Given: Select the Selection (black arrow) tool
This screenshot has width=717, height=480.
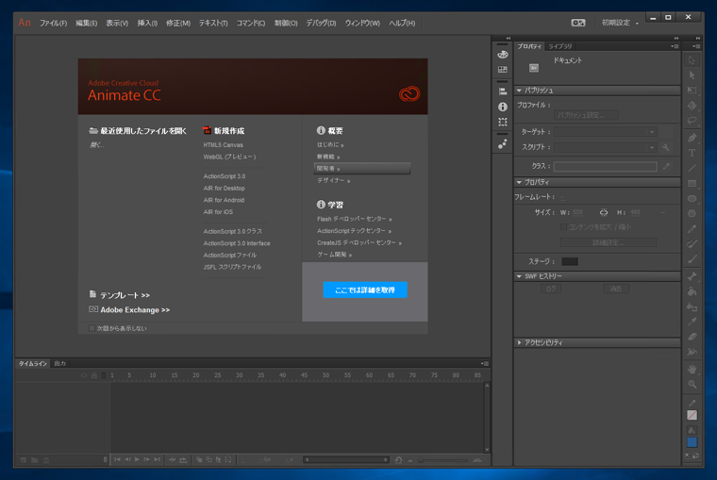Looking at the screenshot, I should pos(692,60).
